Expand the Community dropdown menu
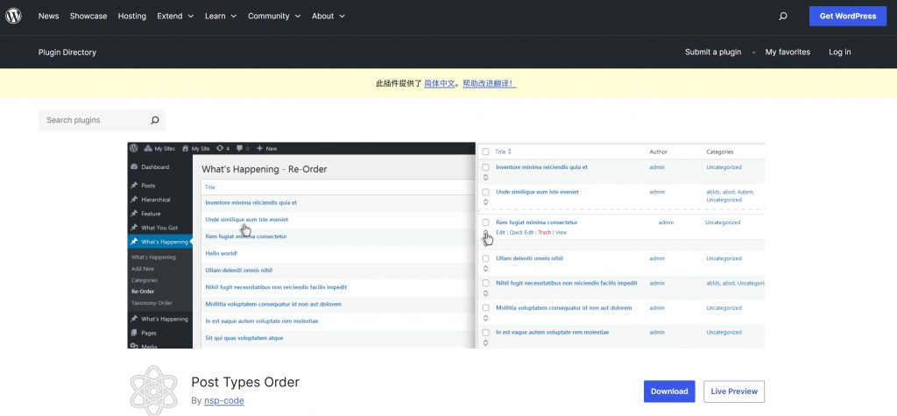This screenshot has width=897, height=416. (x=274, y=16)
